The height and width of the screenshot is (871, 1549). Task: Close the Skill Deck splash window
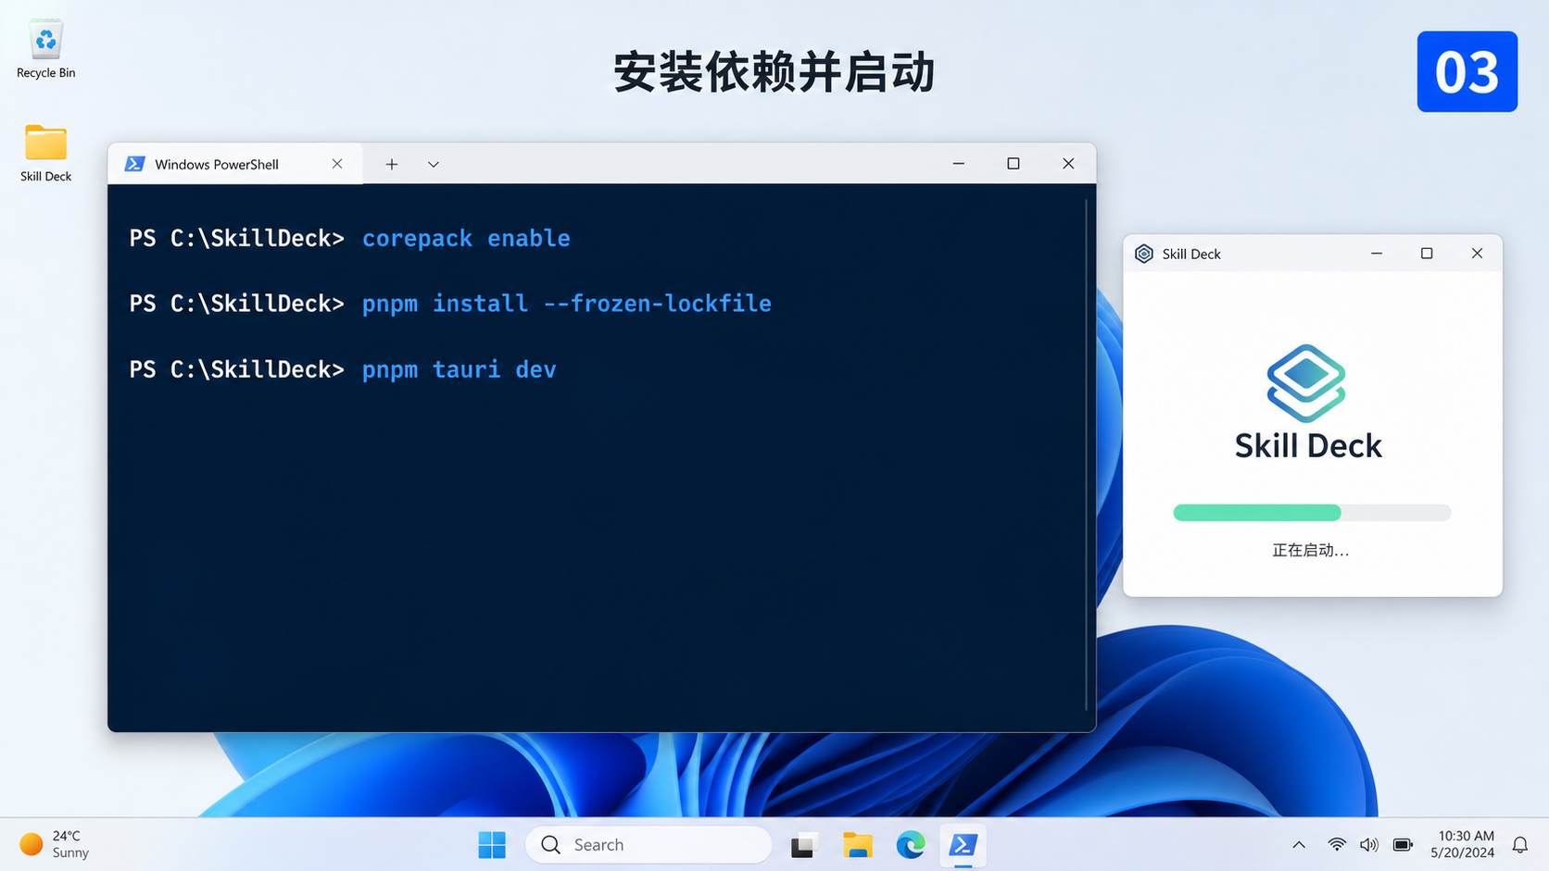click(1477, 254)
